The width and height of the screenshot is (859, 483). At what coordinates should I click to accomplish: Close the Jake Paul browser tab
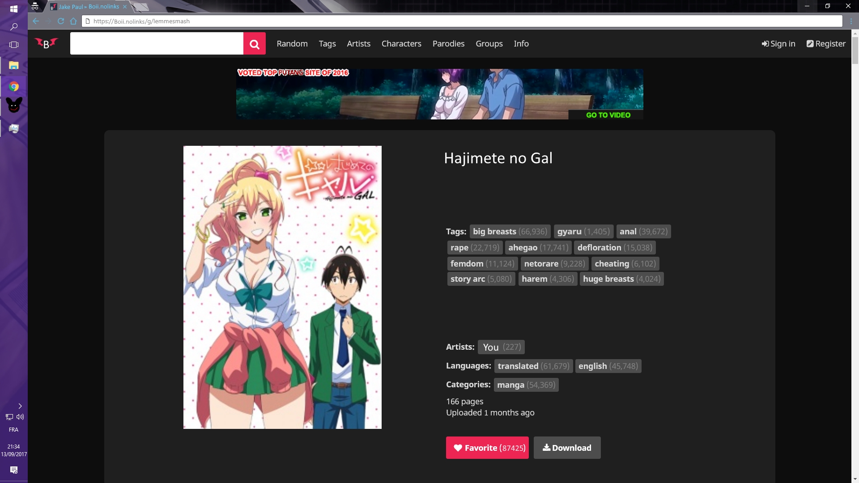click(125, 7)
